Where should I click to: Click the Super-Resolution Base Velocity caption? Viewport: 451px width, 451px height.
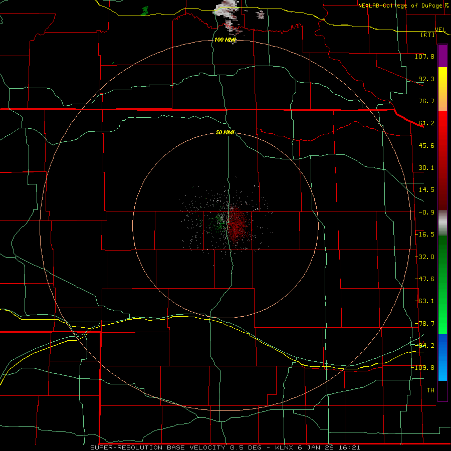click(x=225, y=447)
